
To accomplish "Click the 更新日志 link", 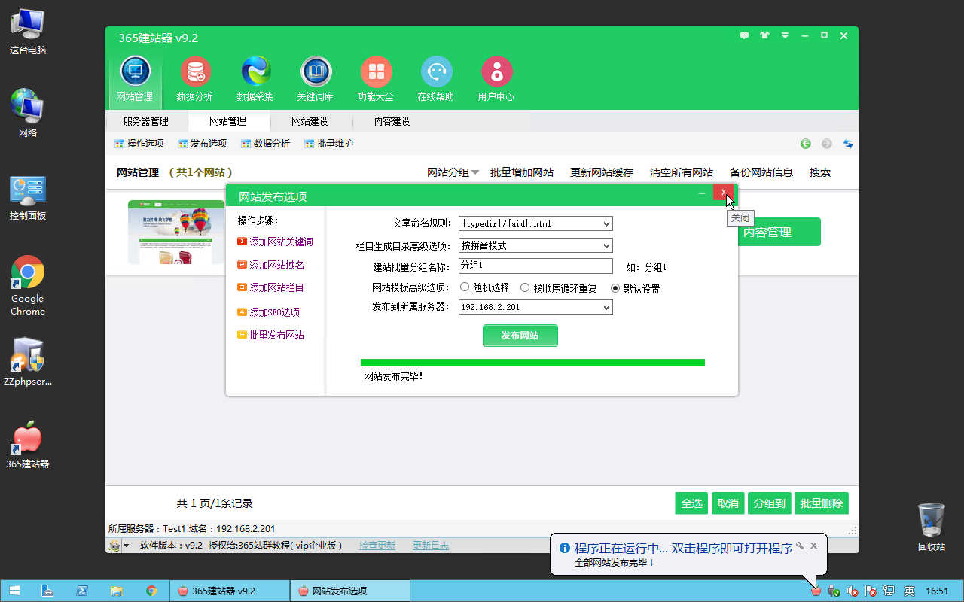I will point(432,546).
